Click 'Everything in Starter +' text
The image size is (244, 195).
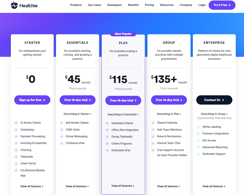pos(77,114)
